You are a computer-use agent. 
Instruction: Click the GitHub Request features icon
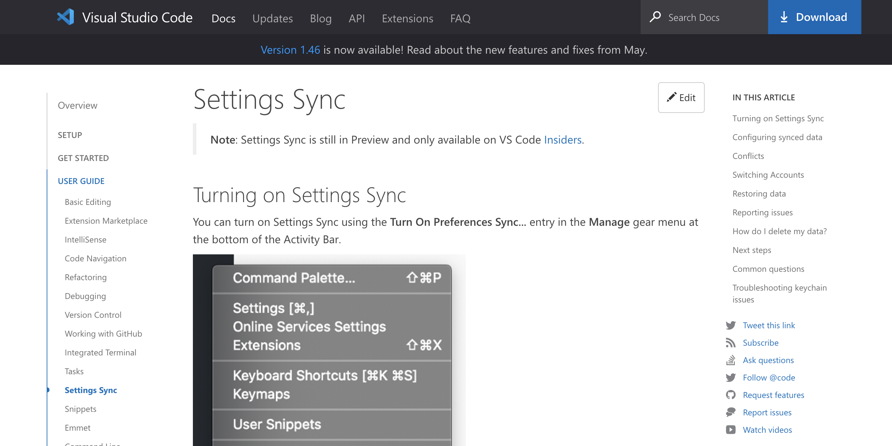(731, 395)
